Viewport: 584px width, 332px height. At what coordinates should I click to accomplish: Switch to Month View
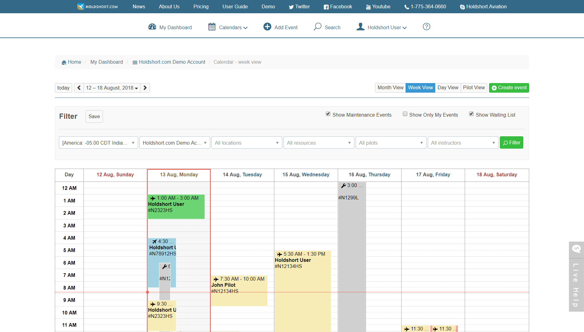390,88
